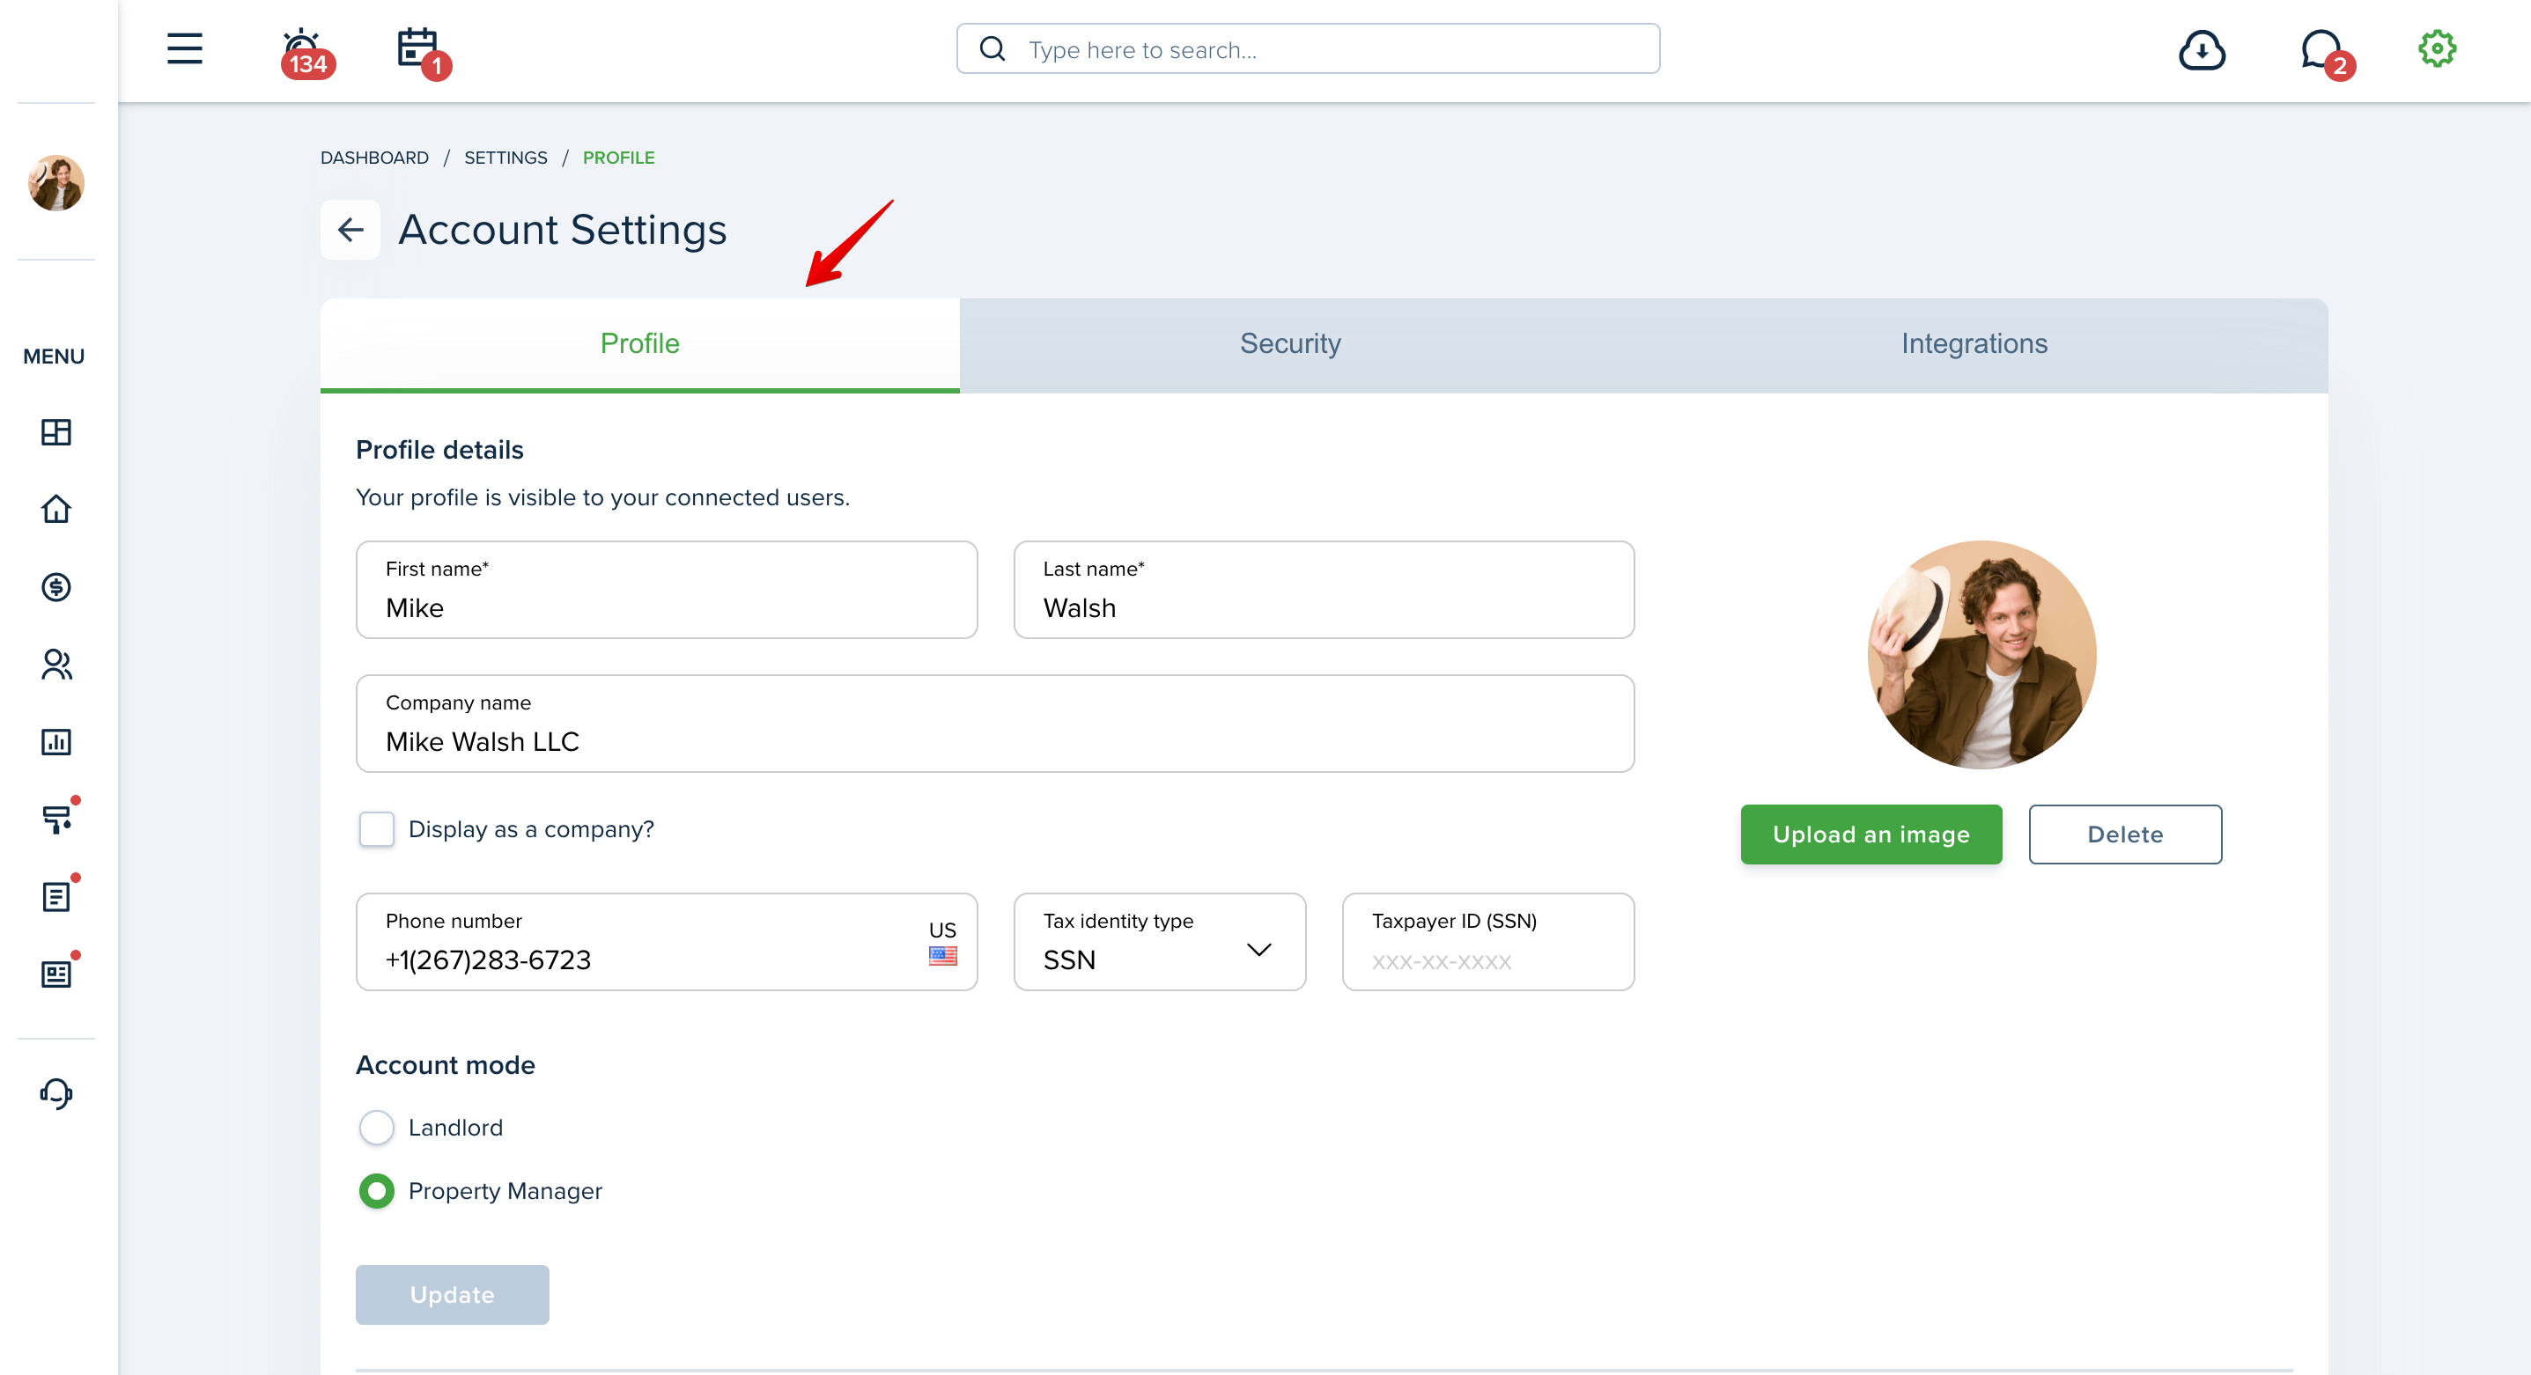2531x1375 pixels.
Task: Switch to the Integrations tab
Action: click(x=1974, y=345)
